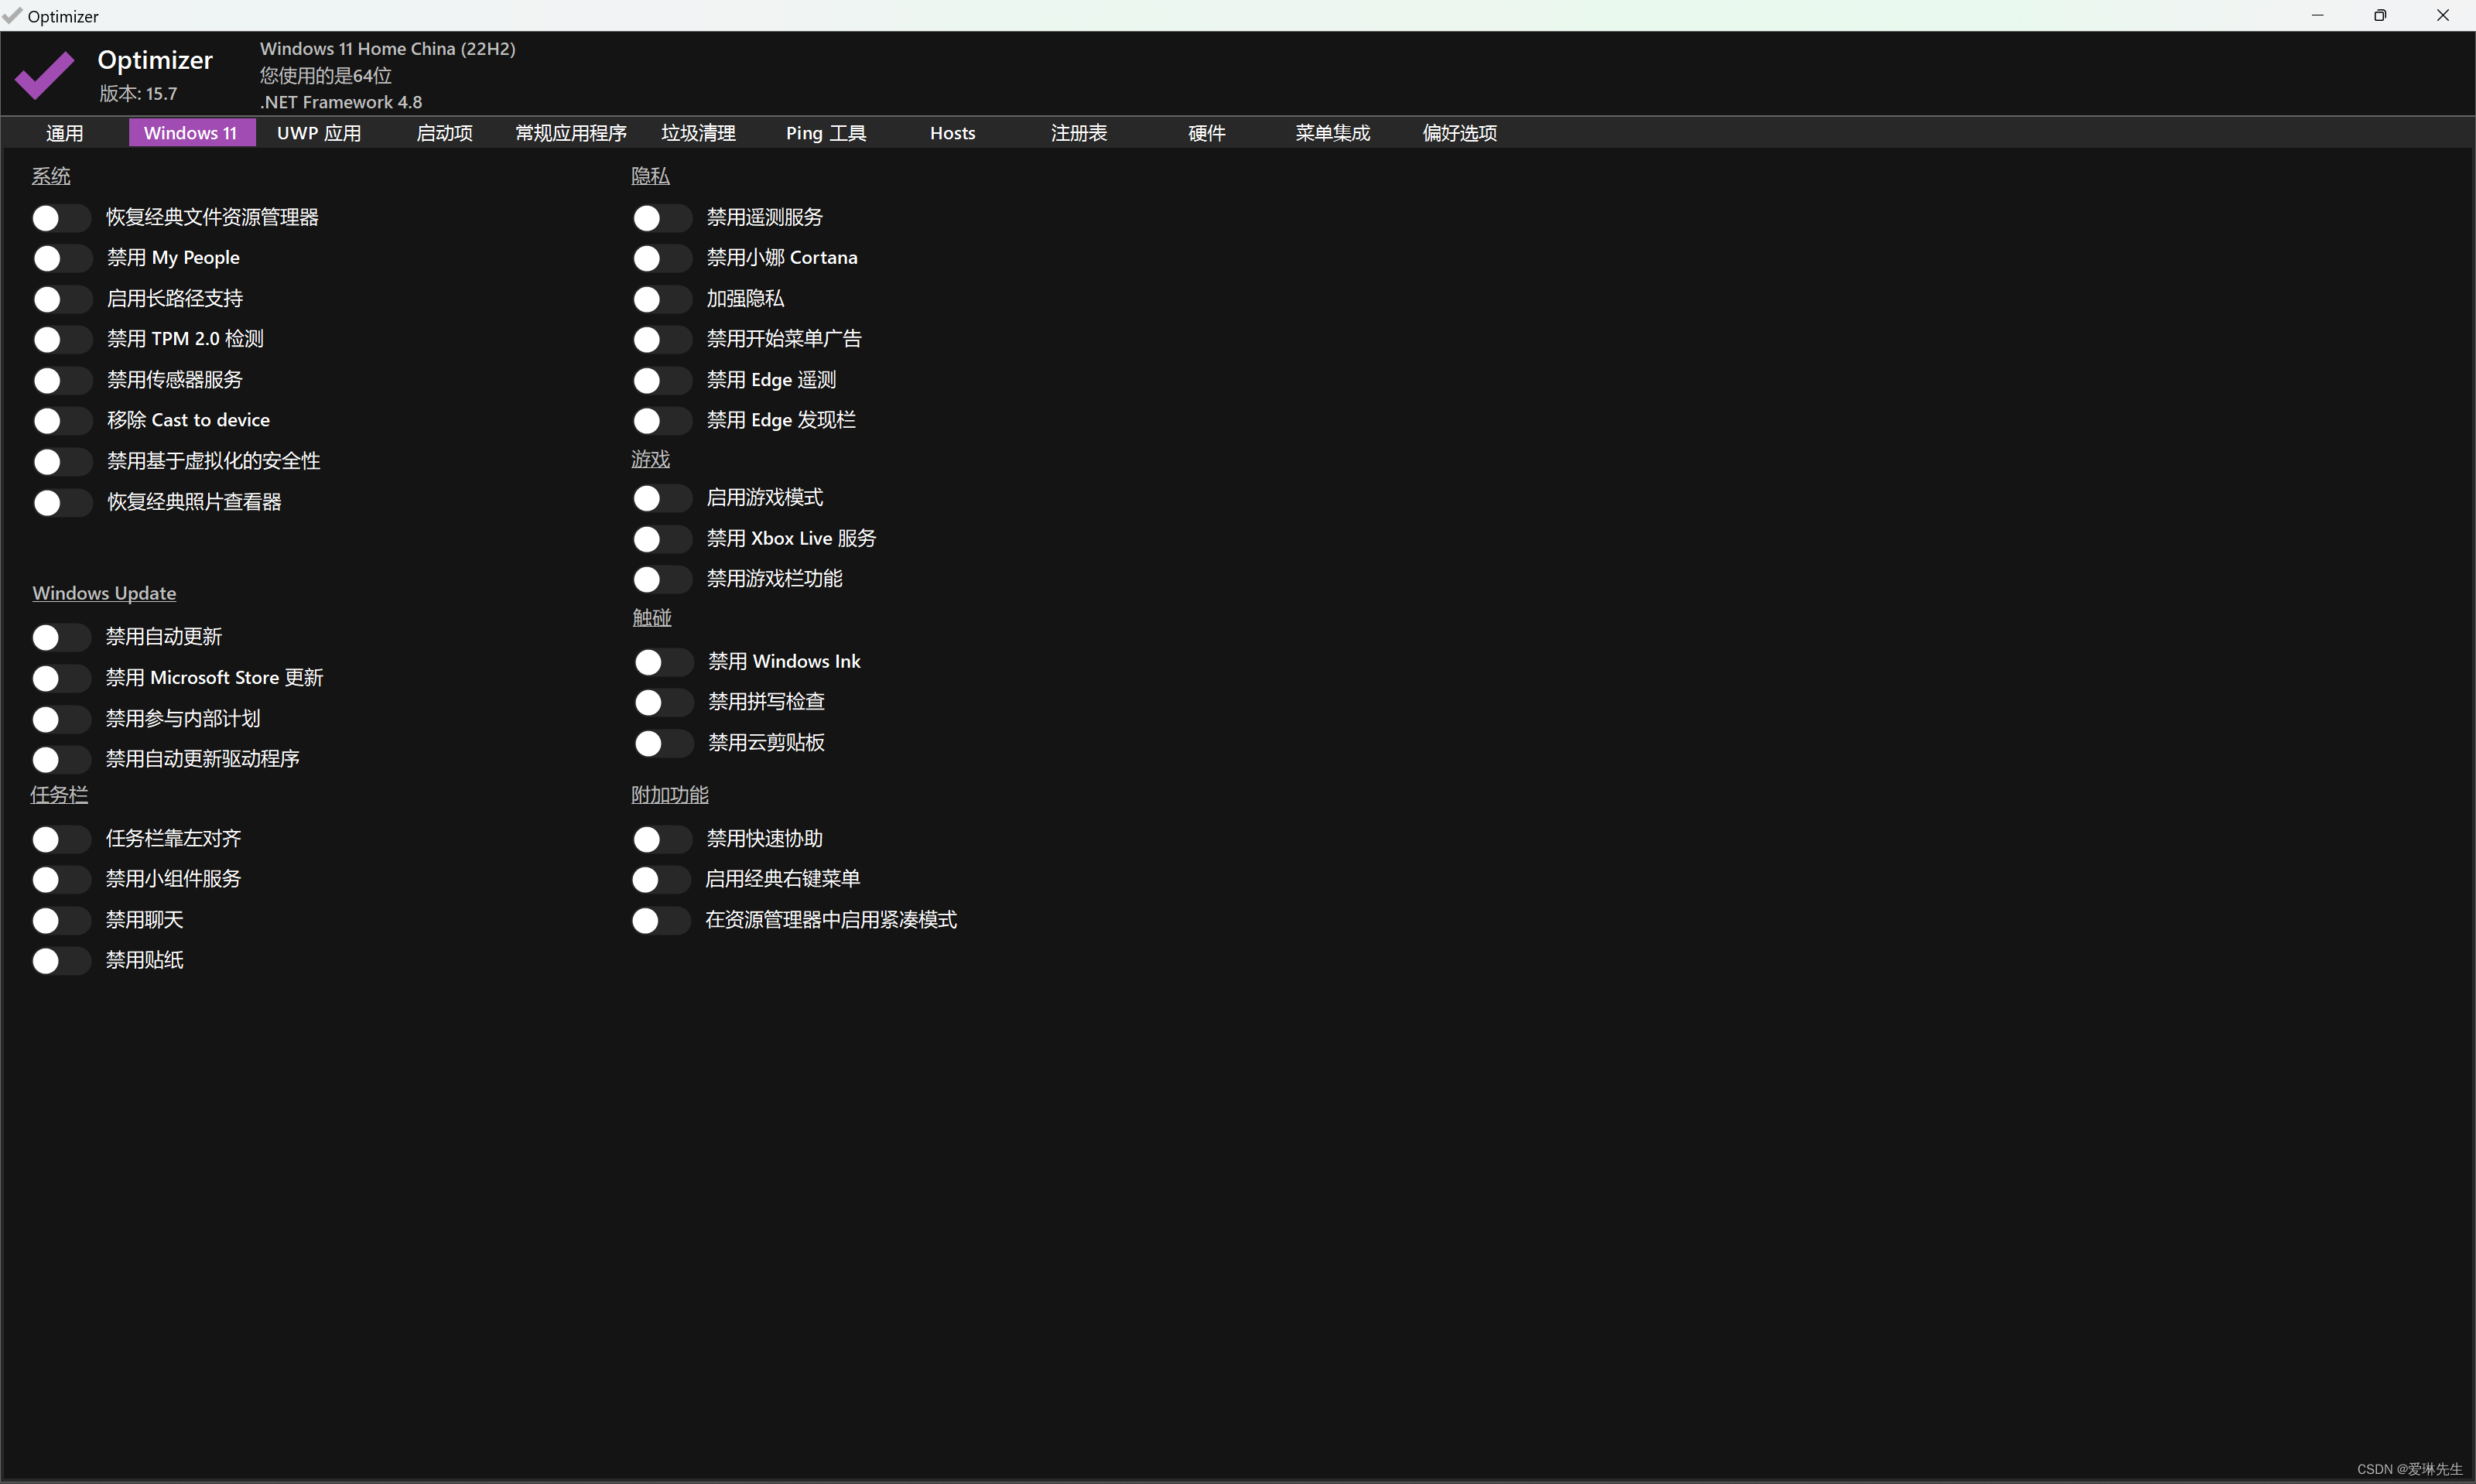This screenshot has height=1484, width=2476.
Task: Switch on 禁用拼写检查 toggle
Action: click(663, 702)
